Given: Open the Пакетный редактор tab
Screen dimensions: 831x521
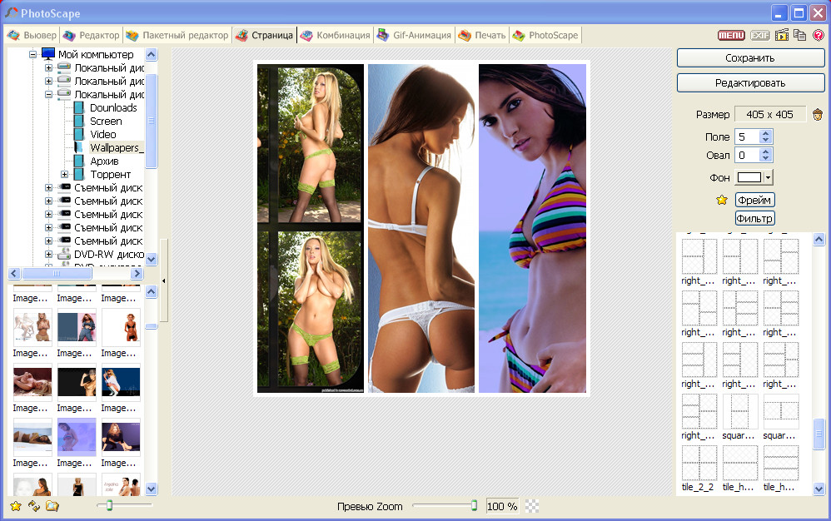Looking at the screenshot, I should coord(177,36).
